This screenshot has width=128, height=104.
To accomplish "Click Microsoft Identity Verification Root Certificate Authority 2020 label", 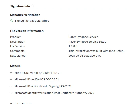I will pyautogui.click(x=54, y=93).
